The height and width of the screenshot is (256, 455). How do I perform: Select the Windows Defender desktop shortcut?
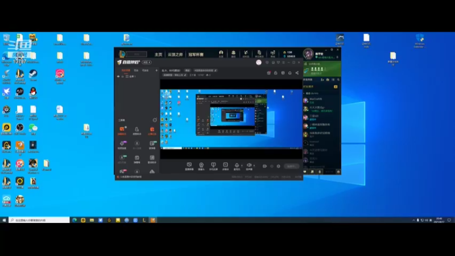tap(420, 40)
